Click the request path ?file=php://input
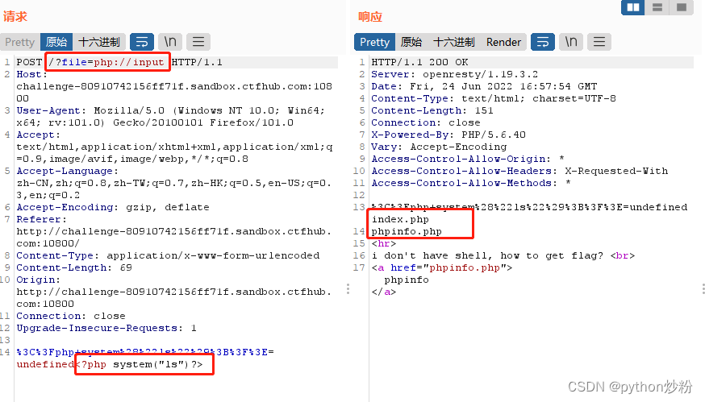 106,62
